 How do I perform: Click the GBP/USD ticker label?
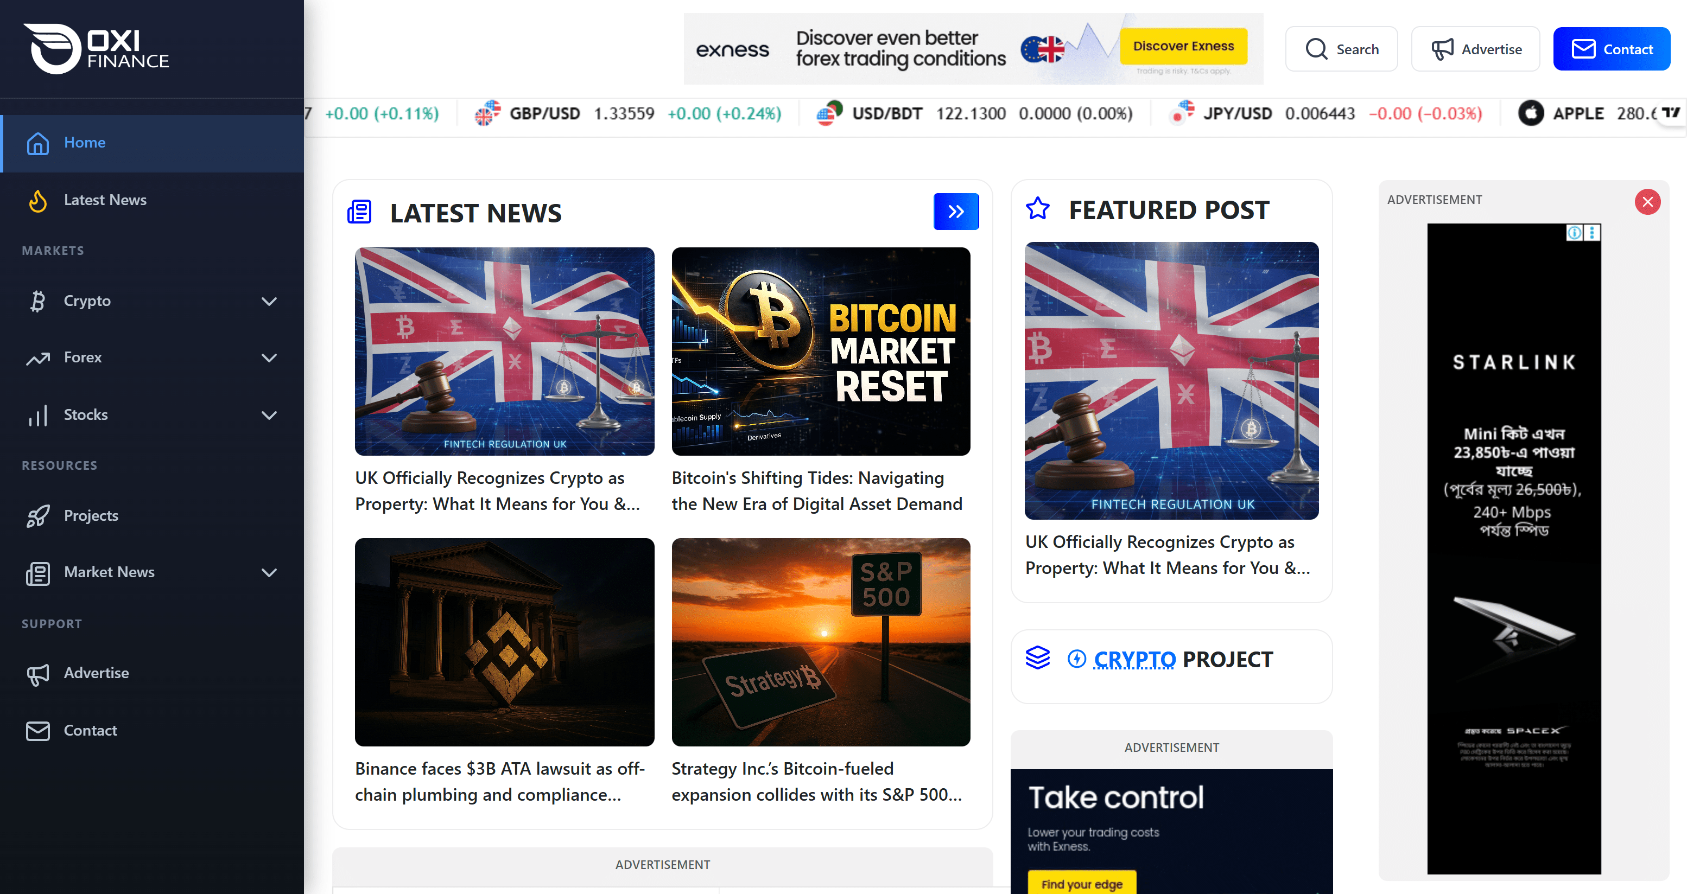pyautogui.click(x=545, y=113)
